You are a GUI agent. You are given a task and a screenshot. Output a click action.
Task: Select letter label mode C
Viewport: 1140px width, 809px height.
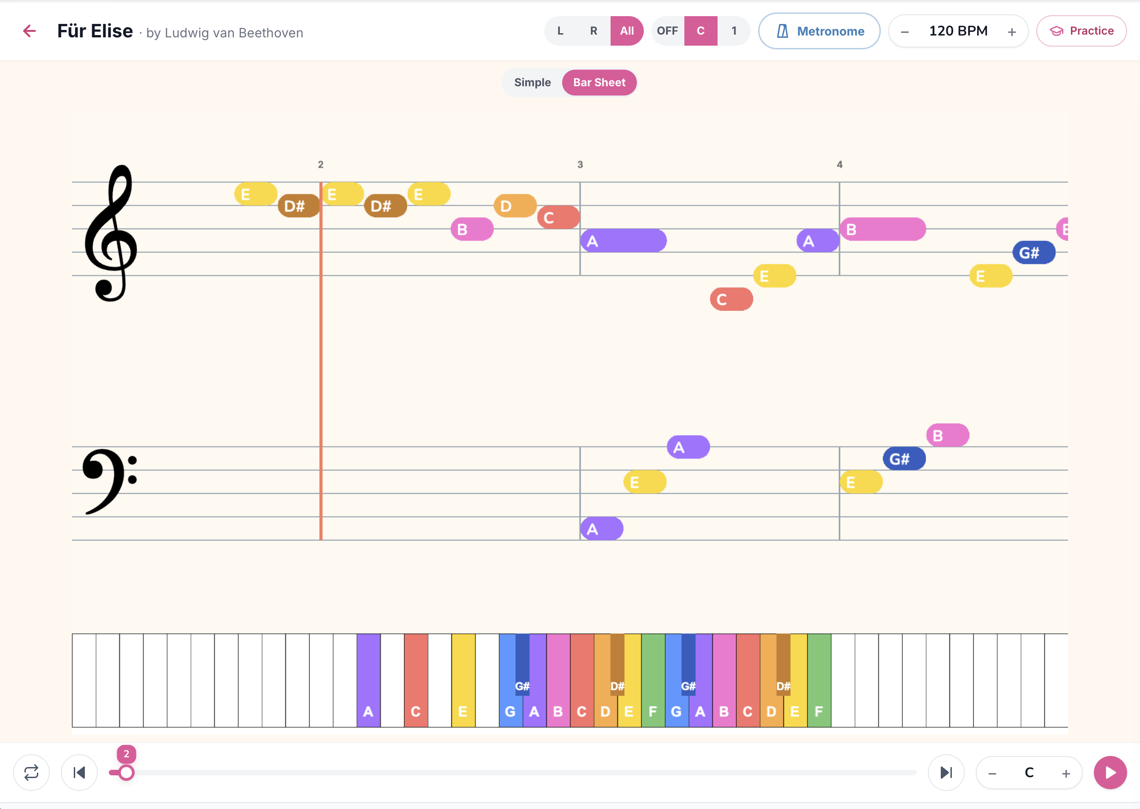pos(701,31)
